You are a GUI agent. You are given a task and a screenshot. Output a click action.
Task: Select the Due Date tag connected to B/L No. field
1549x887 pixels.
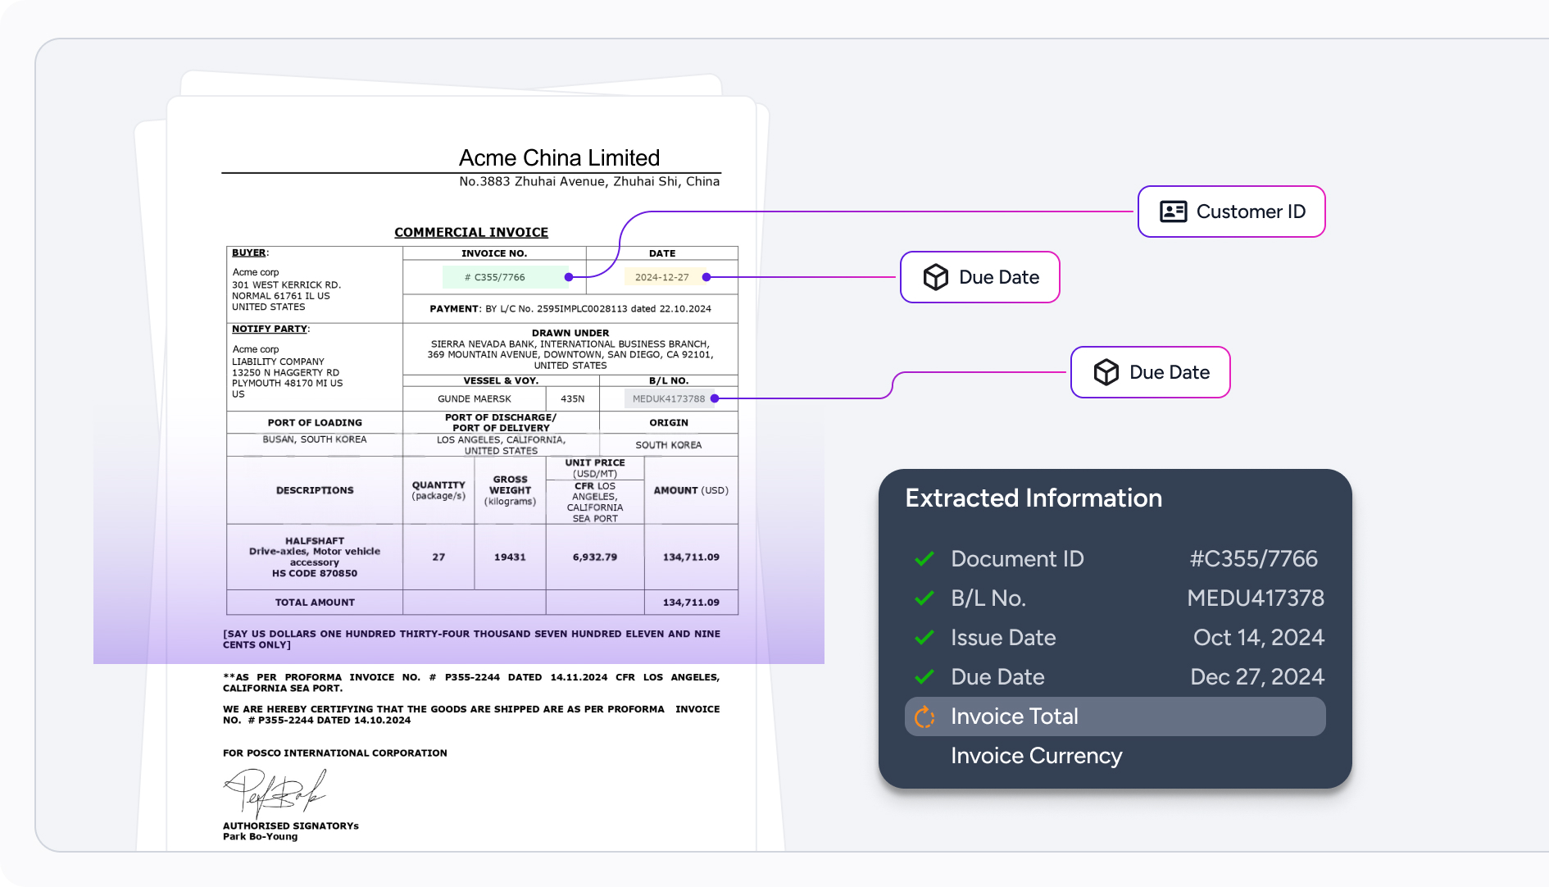[x=1150, y=372]
